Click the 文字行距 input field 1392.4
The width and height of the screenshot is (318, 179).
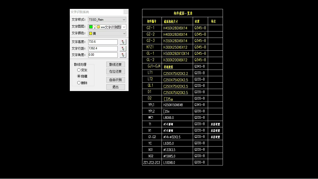103,48
